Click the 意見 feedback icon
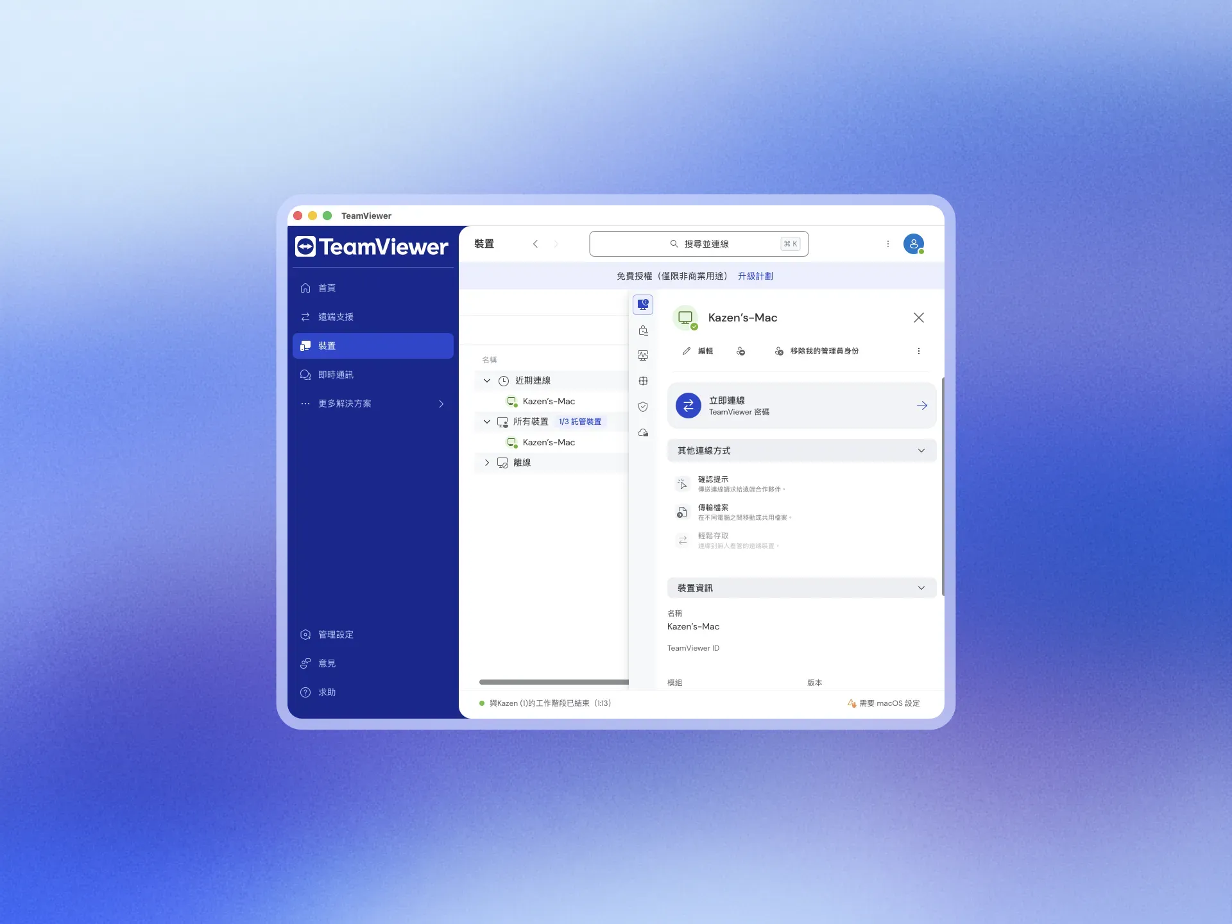This screenshot has height=924, width=1232. click(x=305, y=663)
